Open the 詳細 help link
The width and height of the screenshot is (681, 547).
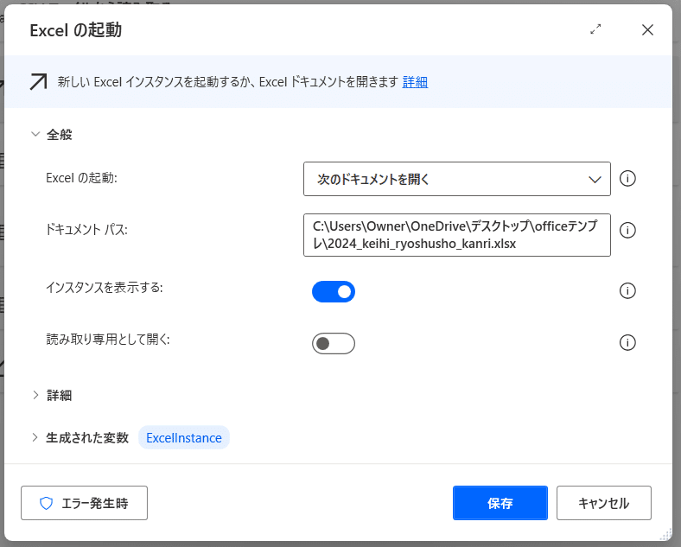point(415,82)
